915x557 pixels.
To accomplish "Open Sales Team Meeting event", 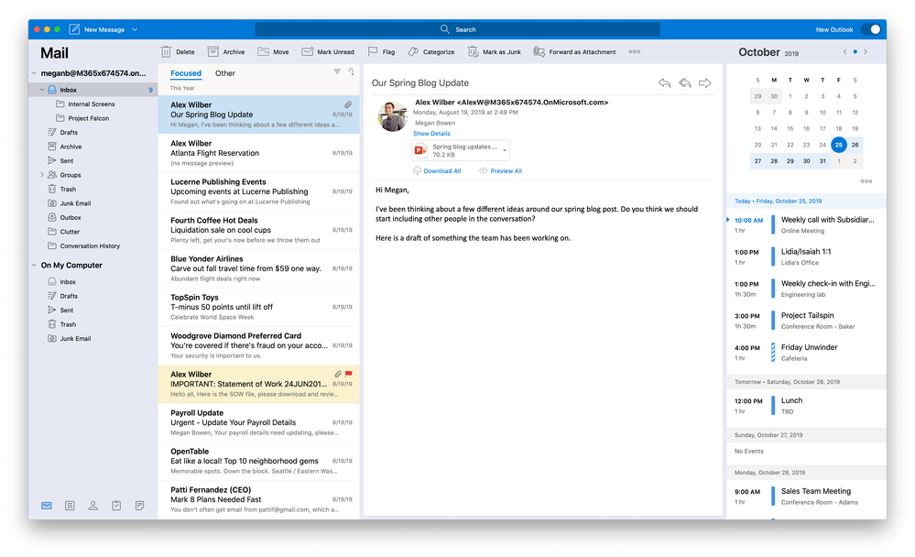I will click(x=806, y=497).
